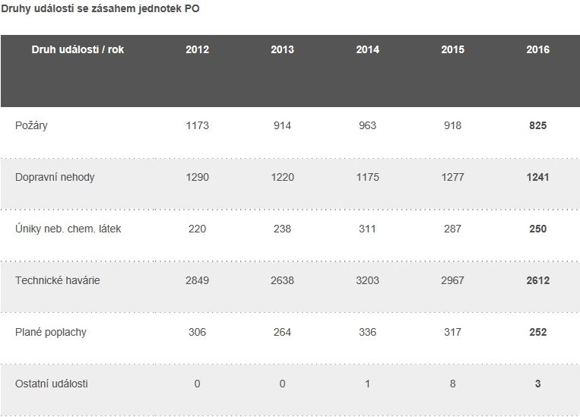The height and width of the screenshot is (417, 580).
Task: Click the bold 1241 Dopravní nehody value
Action: click(x=538, y=178)
